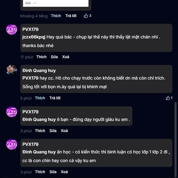Like the comment posted about 4 hours ago
This screenshot has height=178, width=178.
pos(56,16)
